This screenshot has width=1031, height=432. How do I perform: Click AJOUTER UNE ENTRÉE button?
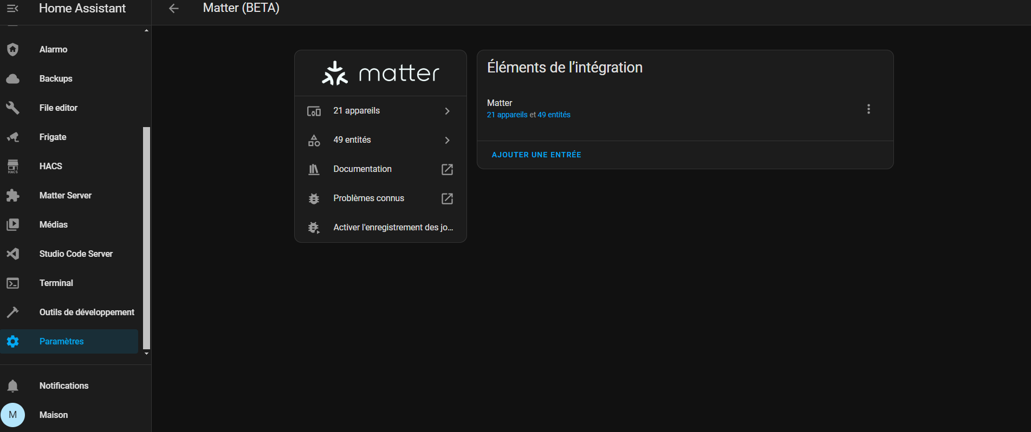[536, 155]
